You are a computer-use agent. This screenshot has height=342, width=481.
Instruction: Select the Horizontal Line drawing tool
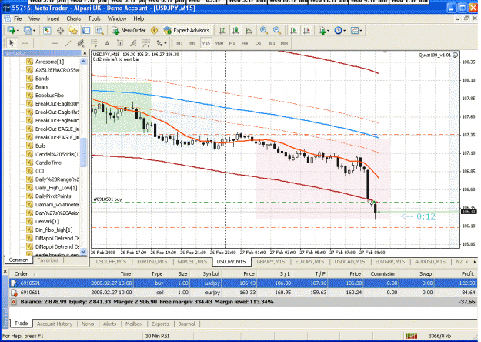55,43
